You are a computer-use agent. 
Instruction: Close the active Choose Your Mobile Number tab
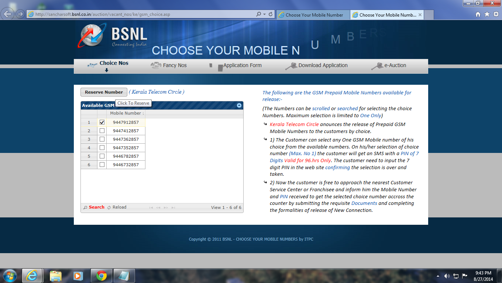420,15
